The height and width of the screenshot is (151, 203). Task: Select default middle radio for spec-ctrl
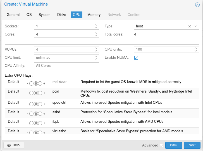(36, 104)
